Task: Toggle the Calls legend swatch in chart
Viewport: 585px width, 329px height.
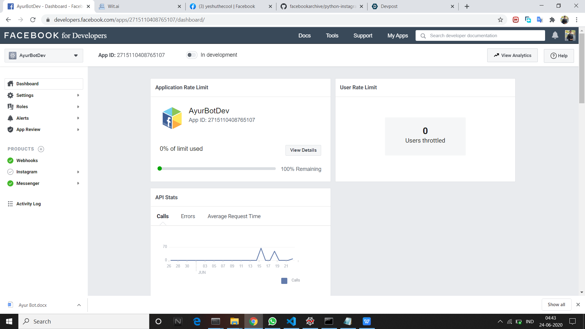Action: [x=284, y=281]
